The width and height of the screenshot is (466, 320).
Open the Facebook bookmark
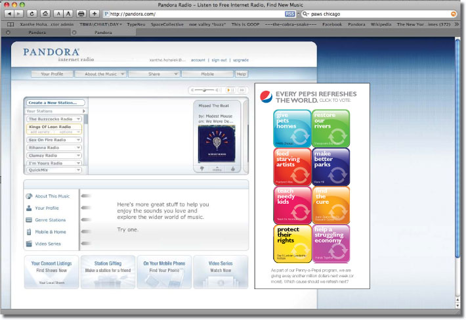click(332, 24)
